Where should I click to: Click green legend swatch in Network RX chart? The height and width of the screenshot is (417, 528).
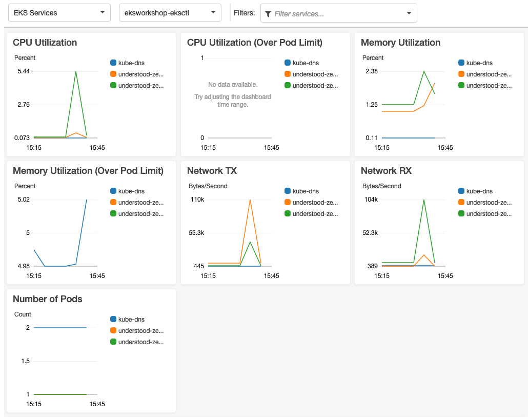461,214
